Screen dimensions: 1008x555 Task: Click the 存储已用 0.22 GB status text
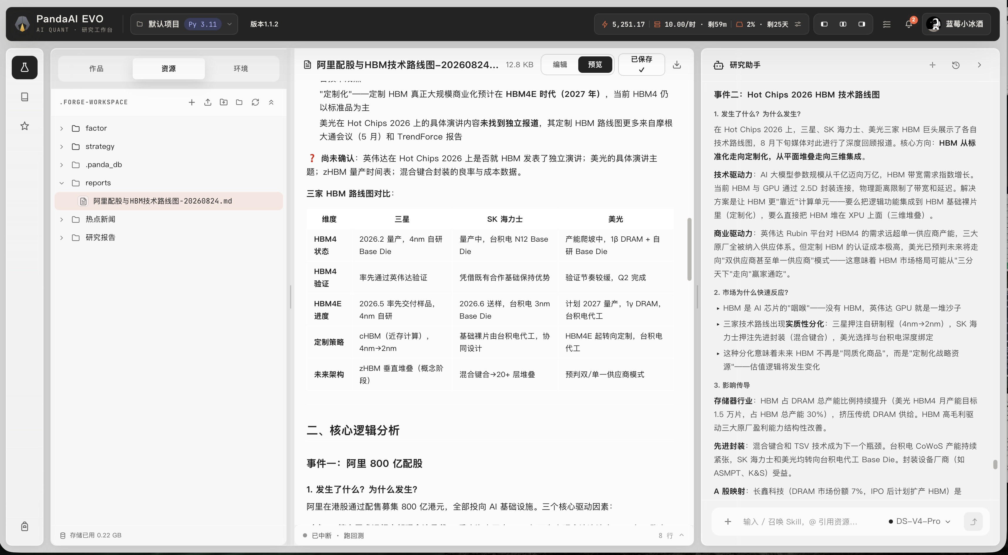pos(95,535)
